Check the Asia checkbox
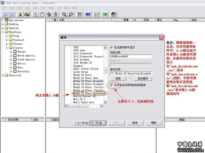Viewport: 205px width, 153px height. click(15, 67)
